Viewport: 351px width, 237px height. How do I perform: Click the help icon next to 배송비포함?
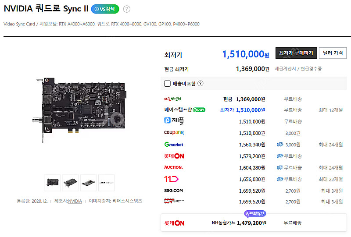(201, 83)
